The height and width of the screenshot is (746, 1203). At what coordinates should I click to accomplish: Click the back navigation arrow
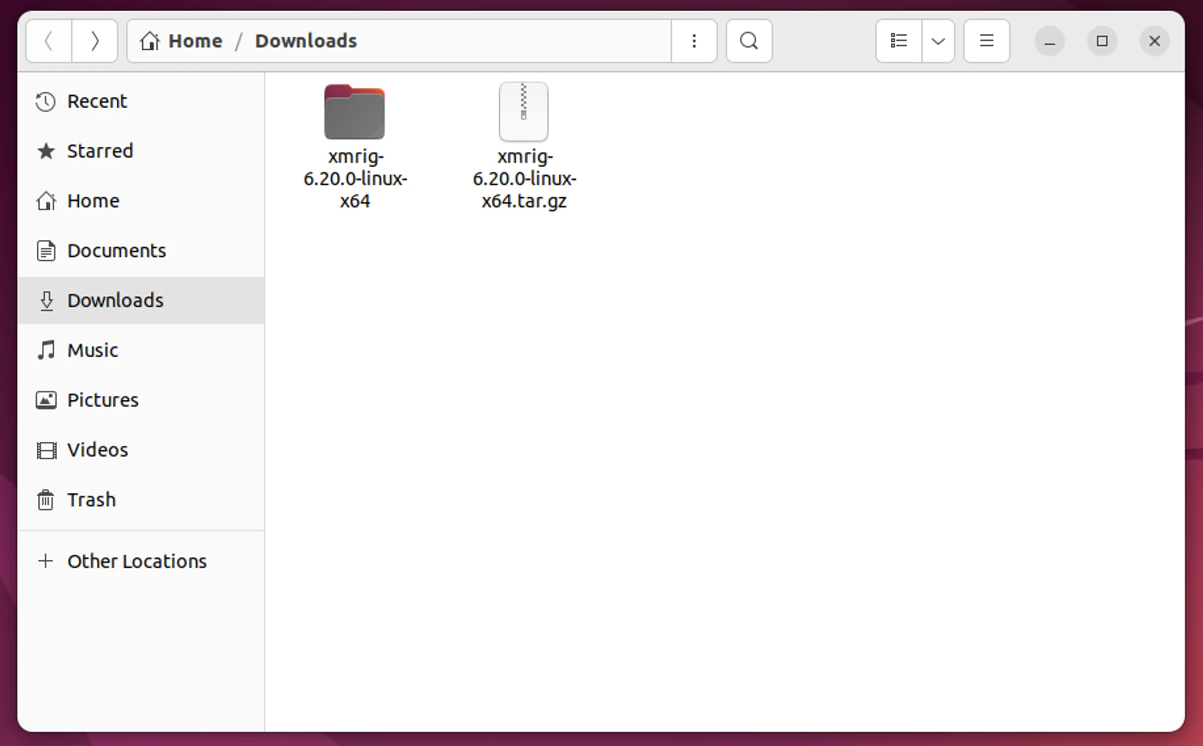pos(49,41)
